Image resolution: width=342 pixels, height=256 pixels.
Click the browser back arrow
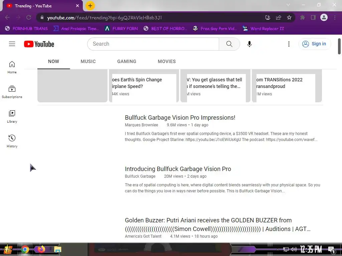click(7, 17)
